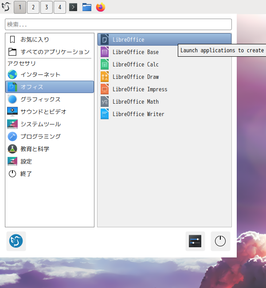Launch Firefox from the panel
Screen dimensions: 266x288
(101, 7)
